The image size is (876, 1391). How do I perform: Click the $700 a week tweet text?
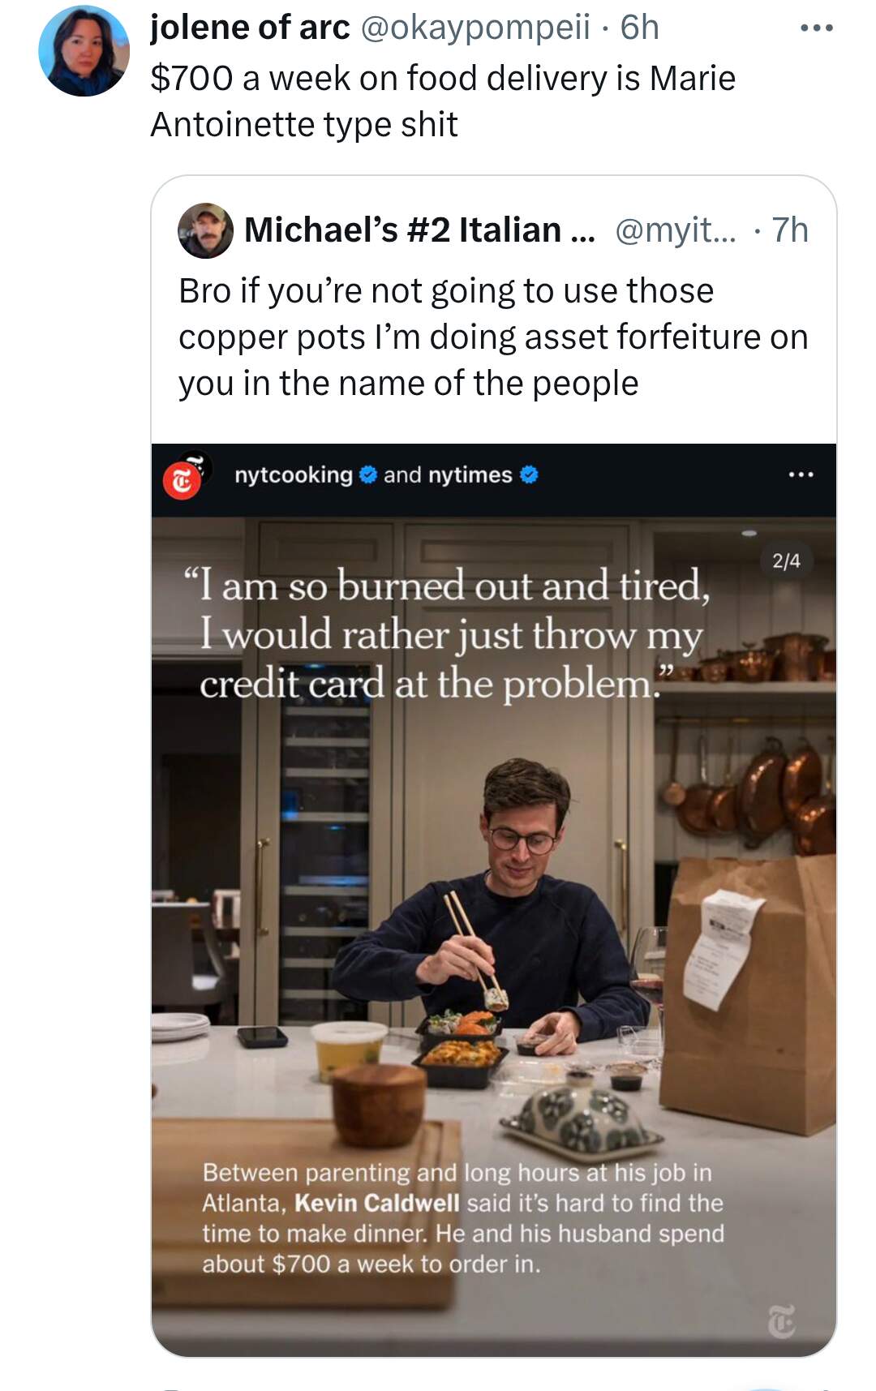click(443, 101)
